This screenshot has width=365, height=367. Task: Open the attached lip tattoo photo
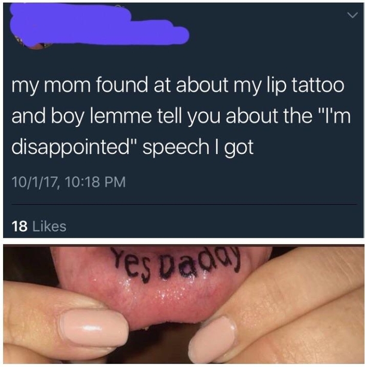(184, 304)
